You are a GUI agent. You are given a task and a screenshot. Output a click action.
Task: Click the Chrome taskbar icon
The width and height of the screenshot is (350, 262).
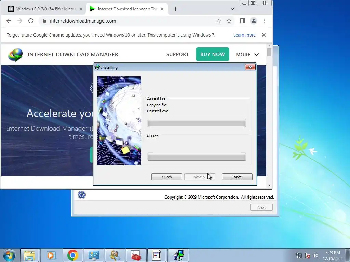click(72, 255)
